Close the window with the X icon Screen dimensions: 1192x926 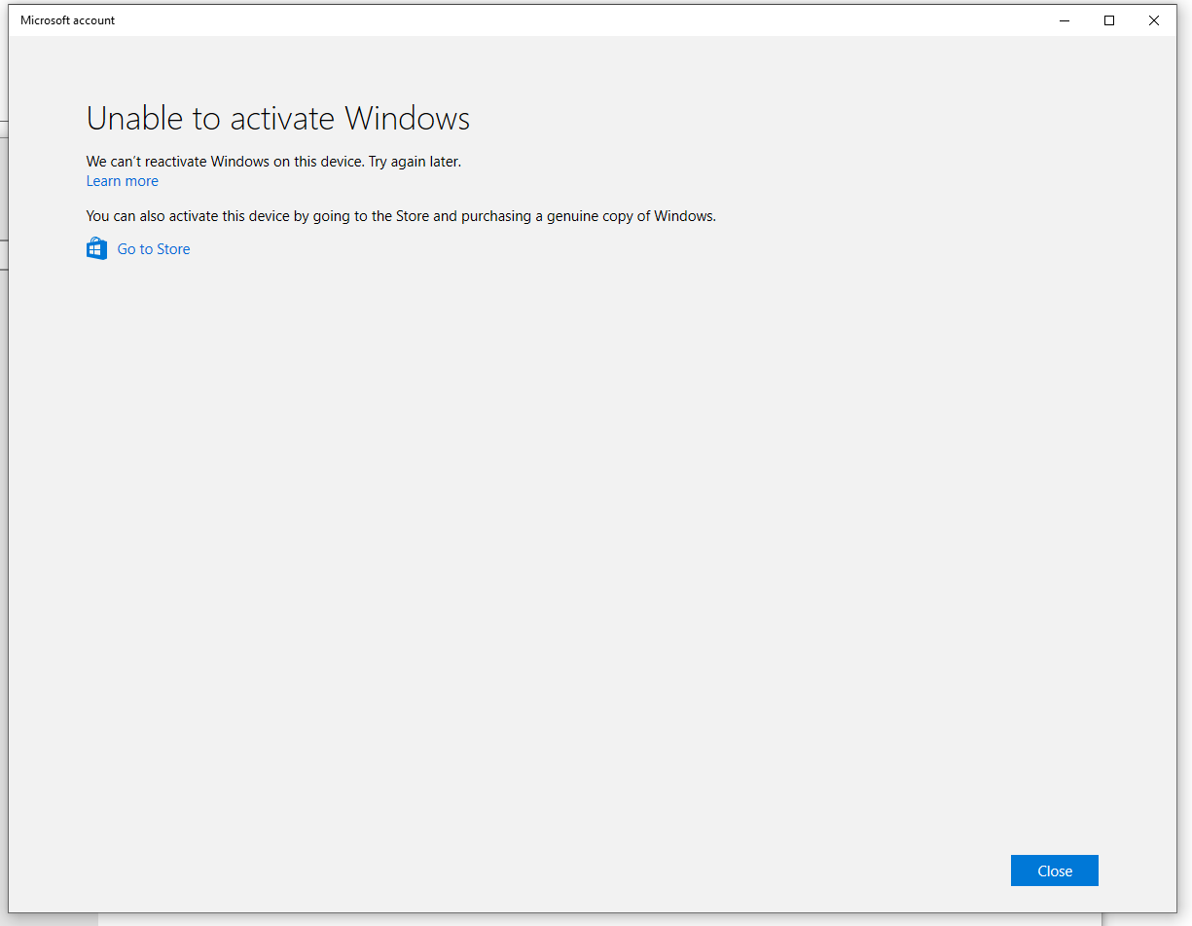1153,20
